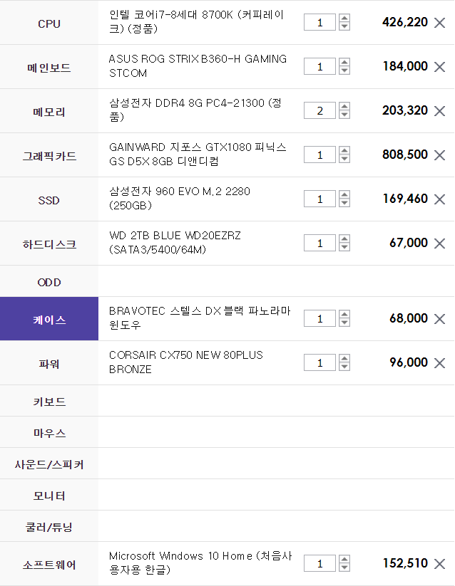
Task: Decrease power supply quantity with the down arrow
Action: point(344,367)
